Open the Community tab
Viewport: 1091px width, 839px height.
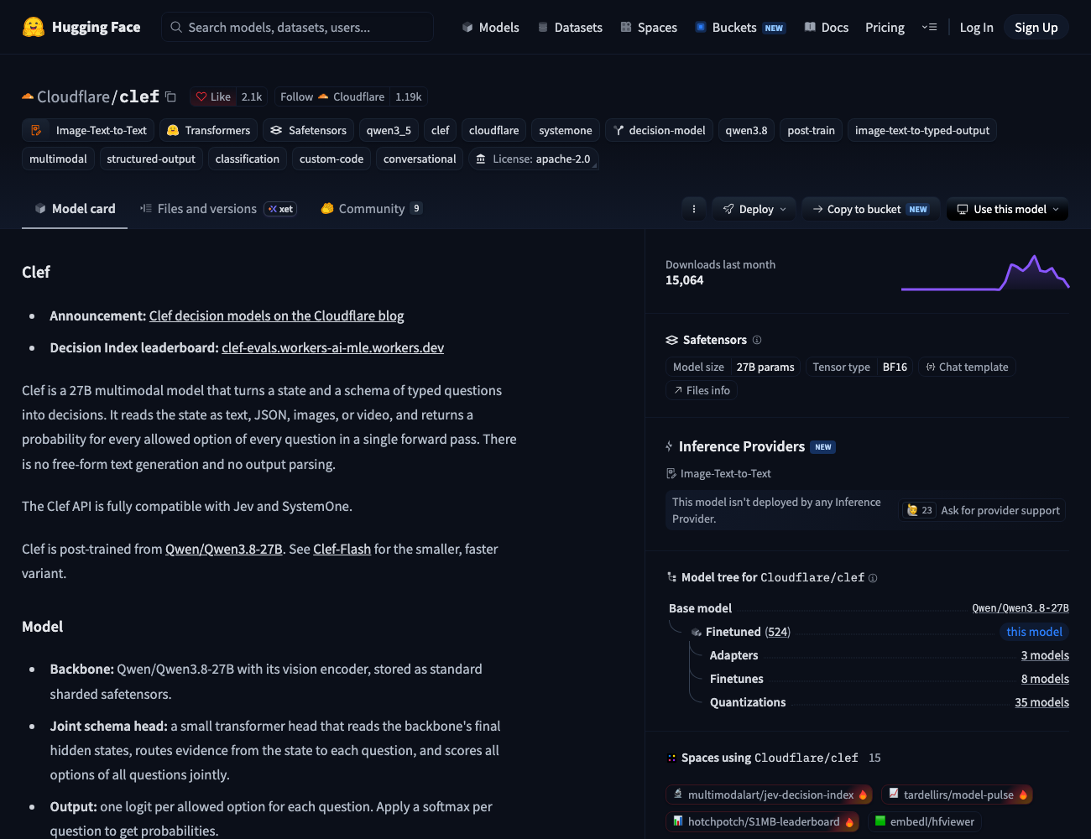(x=371, y=209)
